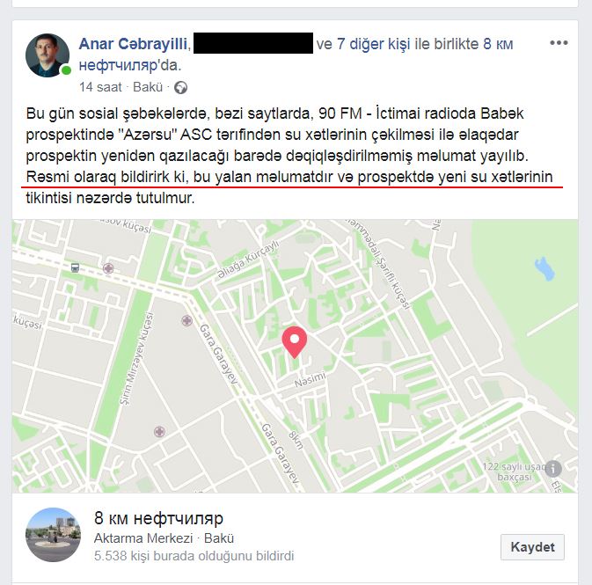Image resolution: width=592 pixels, height=585 pixels.
Task: Click the blue lake shape on map
Action: click(544, 268)
